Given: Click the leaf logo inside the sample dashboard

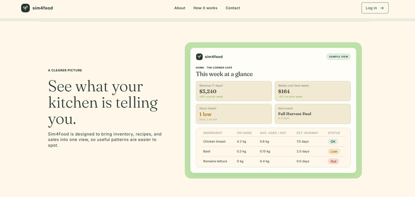Looking at the screenshot, I should [199, 57].
